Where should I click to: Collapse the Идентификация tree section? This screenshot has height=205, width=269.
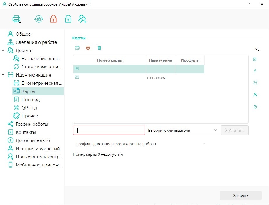[x=3, y=75]
